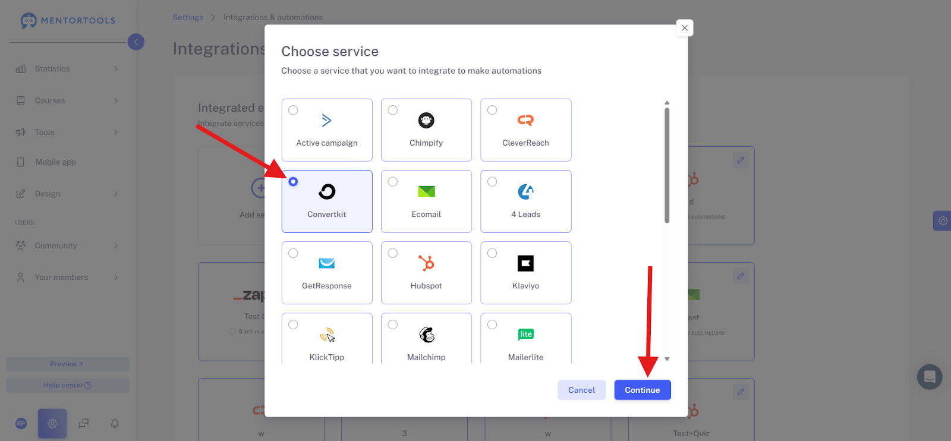Click the Community people icon
Image resolution: width=951 pixels, height=441 pixels.
(21, 245)
